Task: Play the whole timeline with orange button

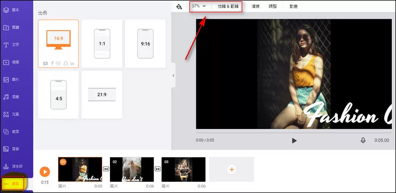Action: coord(45,172)
